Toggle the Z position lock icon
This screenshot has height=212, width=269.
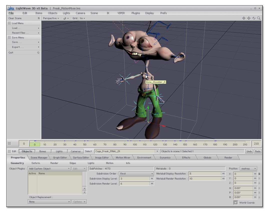pyautogui.click(x=259, y=183)
